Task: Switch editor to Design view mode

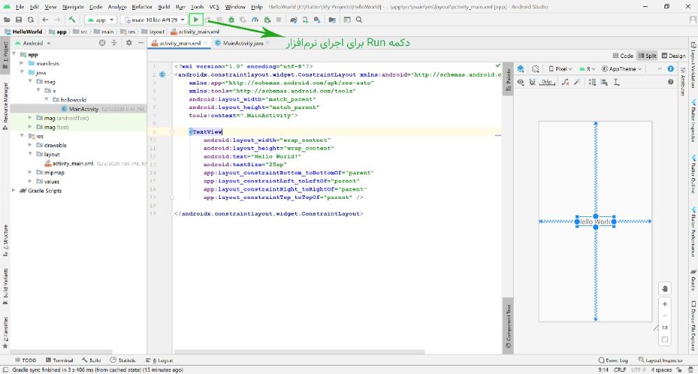Action: pyautogui.click(x=673, y=56)
